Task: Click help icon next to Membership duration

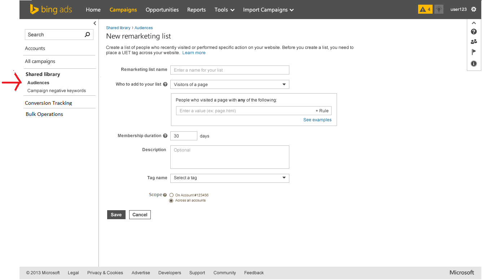Action: click(165, 136)
